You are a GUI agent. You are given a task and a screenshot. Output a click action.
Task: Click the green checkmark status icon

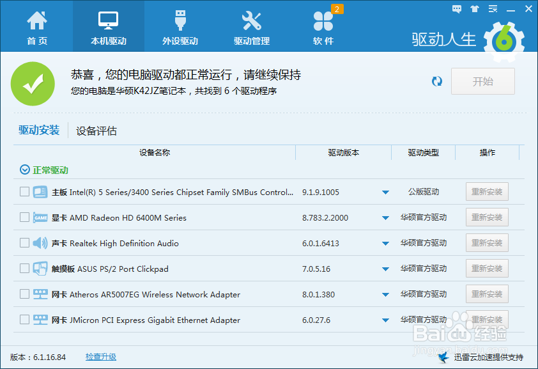point(33,83)
